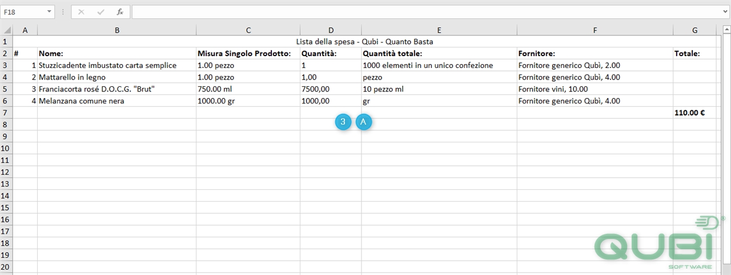
Task: Select column A header
Action: [x=25, y=30]
